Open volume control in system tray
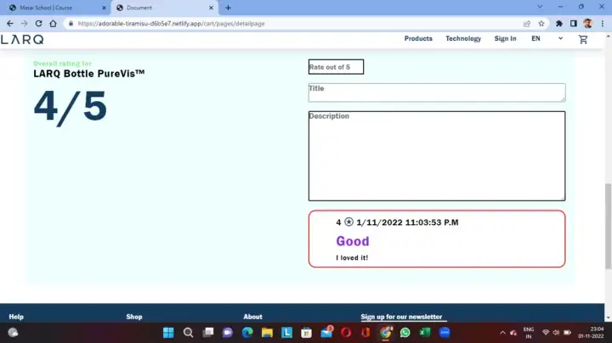The image size is (612, 343). [556, 333]
